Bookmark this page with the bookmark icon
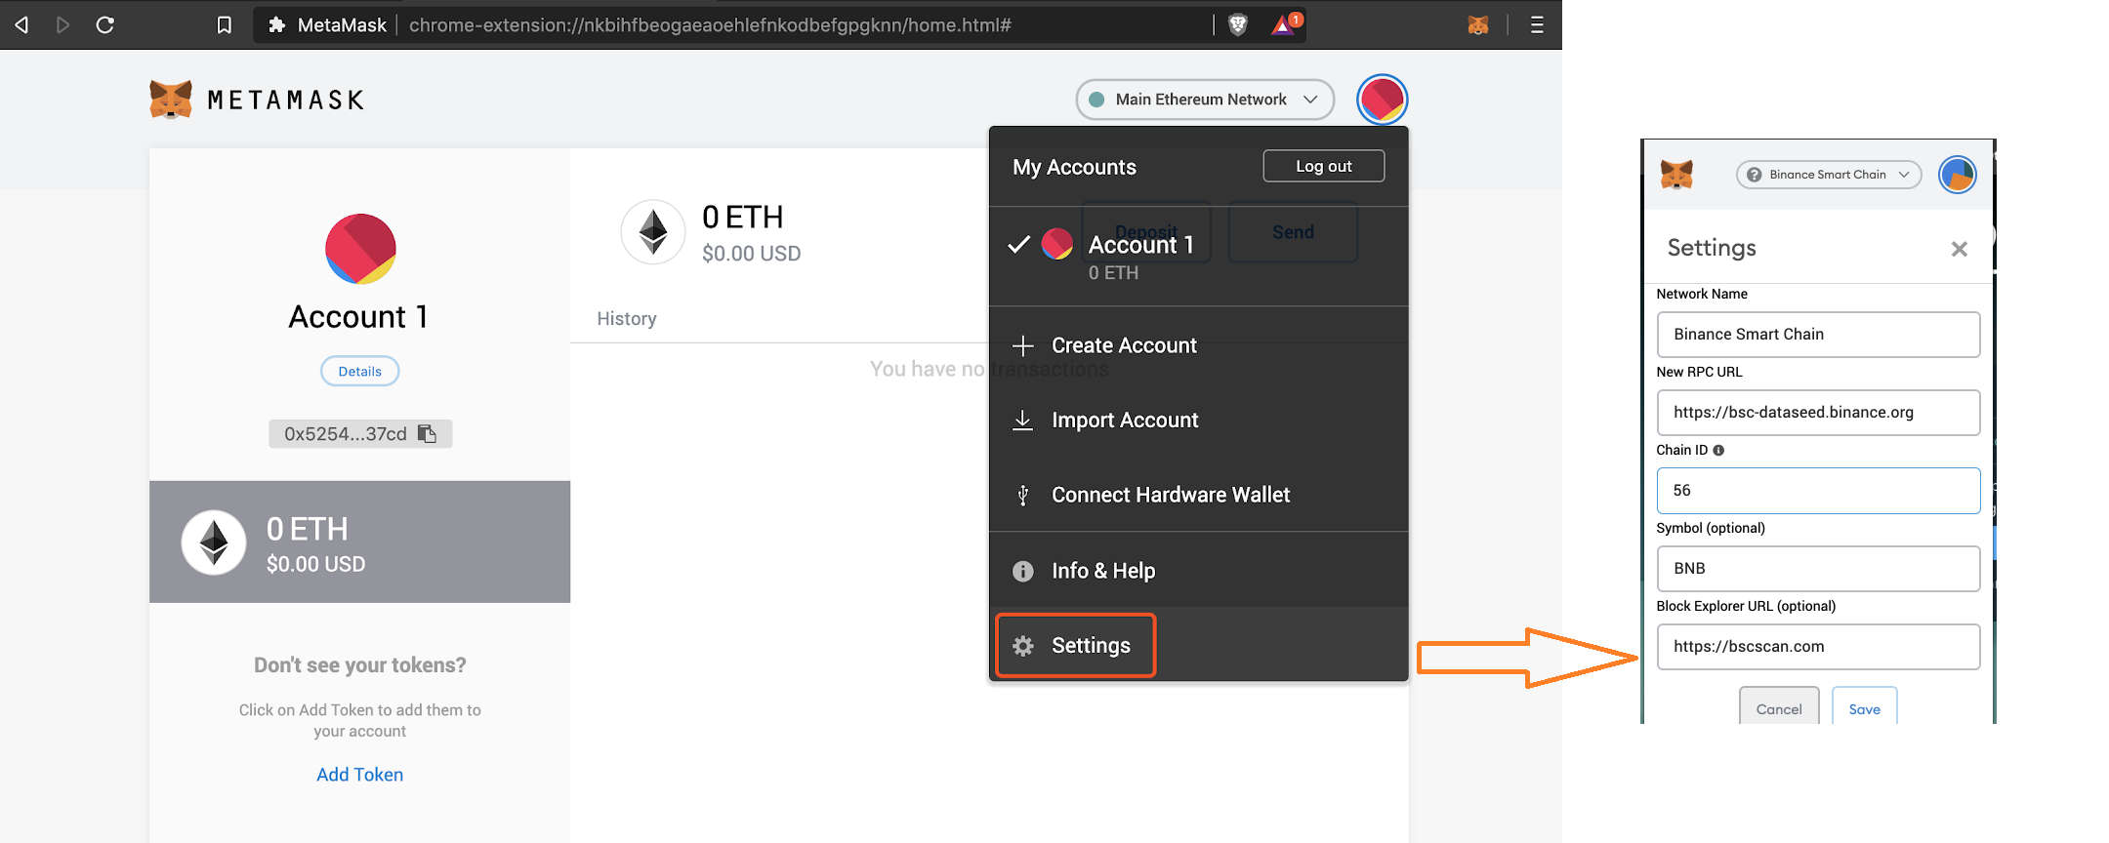This screenshot has width=2109, height=843. [225, 24]
